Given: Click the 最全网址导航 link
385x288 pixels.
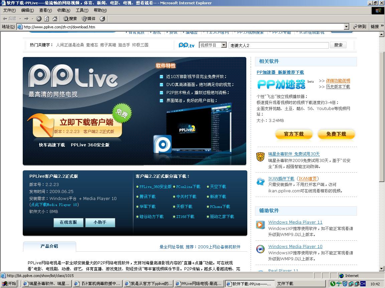Looking at the screenshot, I should click(x=171, y=247).
